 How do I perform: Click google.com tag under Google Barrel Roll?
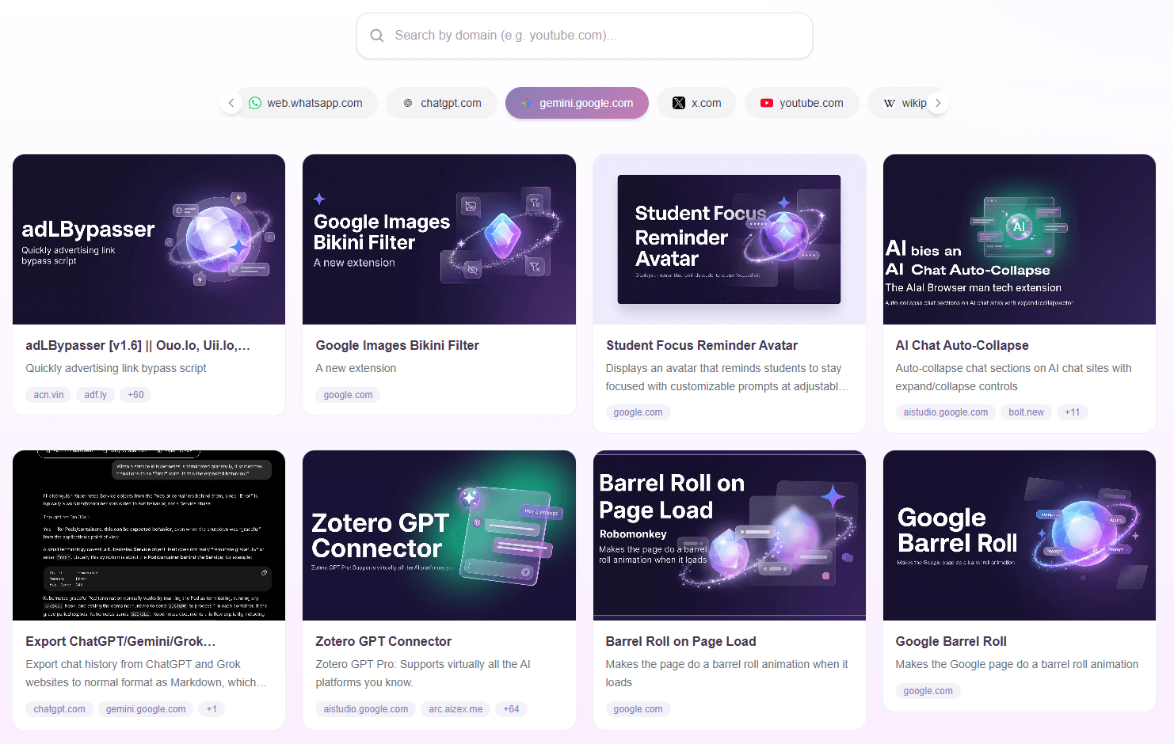[x=928, y=691]
